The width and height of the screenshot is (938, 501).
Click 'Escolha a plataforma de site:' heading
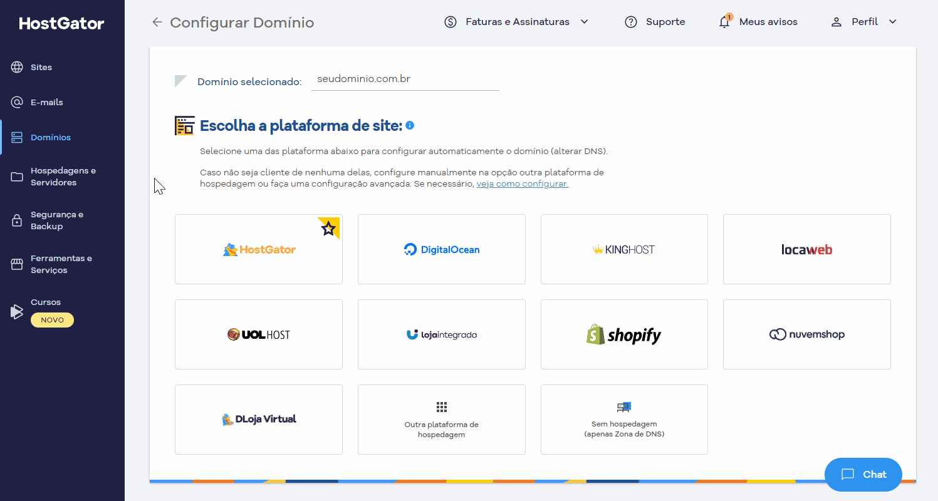(x=301, y=126)
